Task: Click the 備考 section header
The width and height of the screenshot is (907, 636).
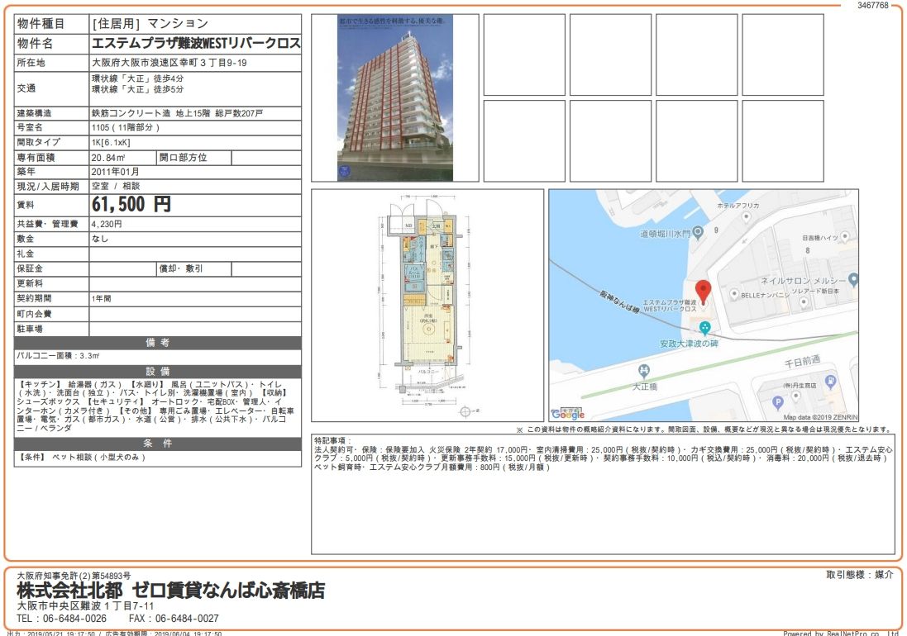Action: click(157, 343)
